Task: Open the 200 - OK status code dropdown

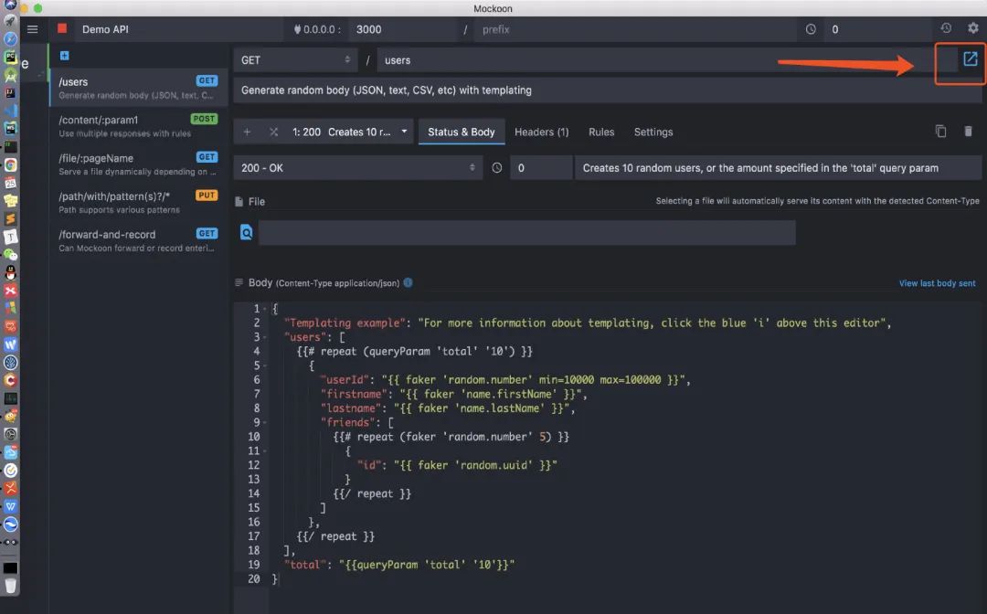Action: [x=357, y=168]
